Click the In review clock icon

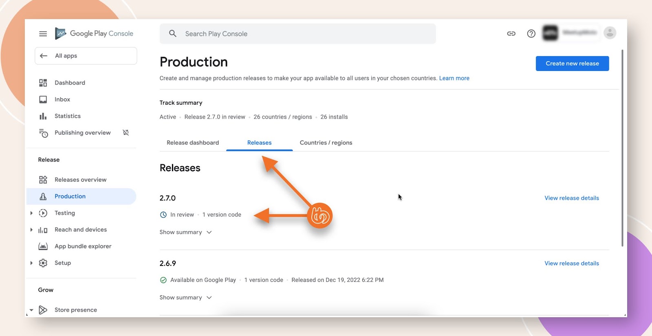[x=163, y=215]
